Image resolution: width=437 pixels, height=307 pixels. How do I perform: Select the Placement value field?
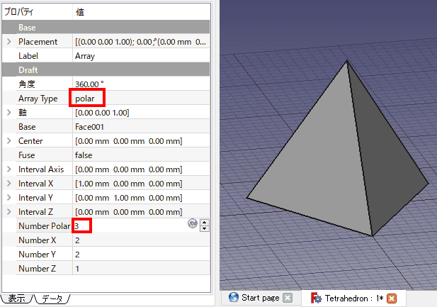[141, 42]
